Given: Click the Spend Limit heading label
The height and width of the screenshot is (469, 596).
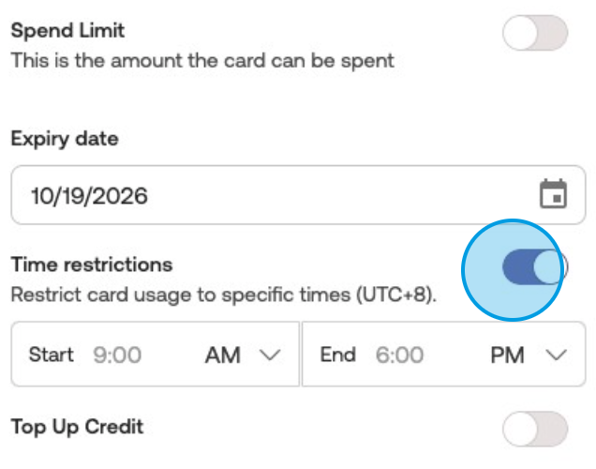Looking at the screenshot, I should point(67,30).
